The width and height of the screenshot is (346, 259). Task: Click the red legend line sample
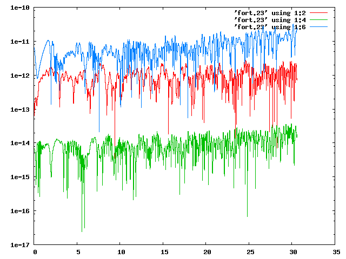pyautogui.click(x=318, y=13)
